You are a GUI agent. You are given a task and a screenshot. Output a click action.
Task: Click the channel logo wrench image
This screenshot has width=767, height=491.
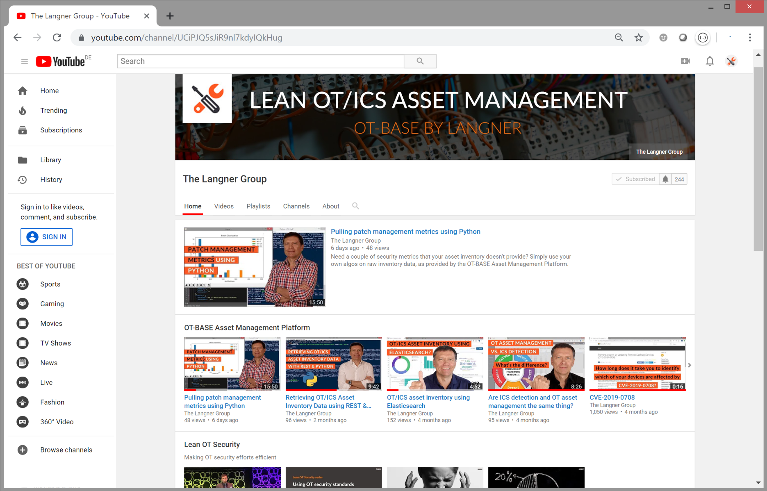point(207,98)
